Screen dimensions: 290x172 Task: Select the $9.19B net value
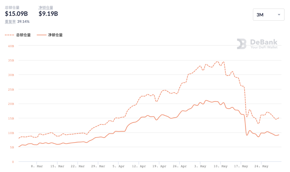coord(48,14)
